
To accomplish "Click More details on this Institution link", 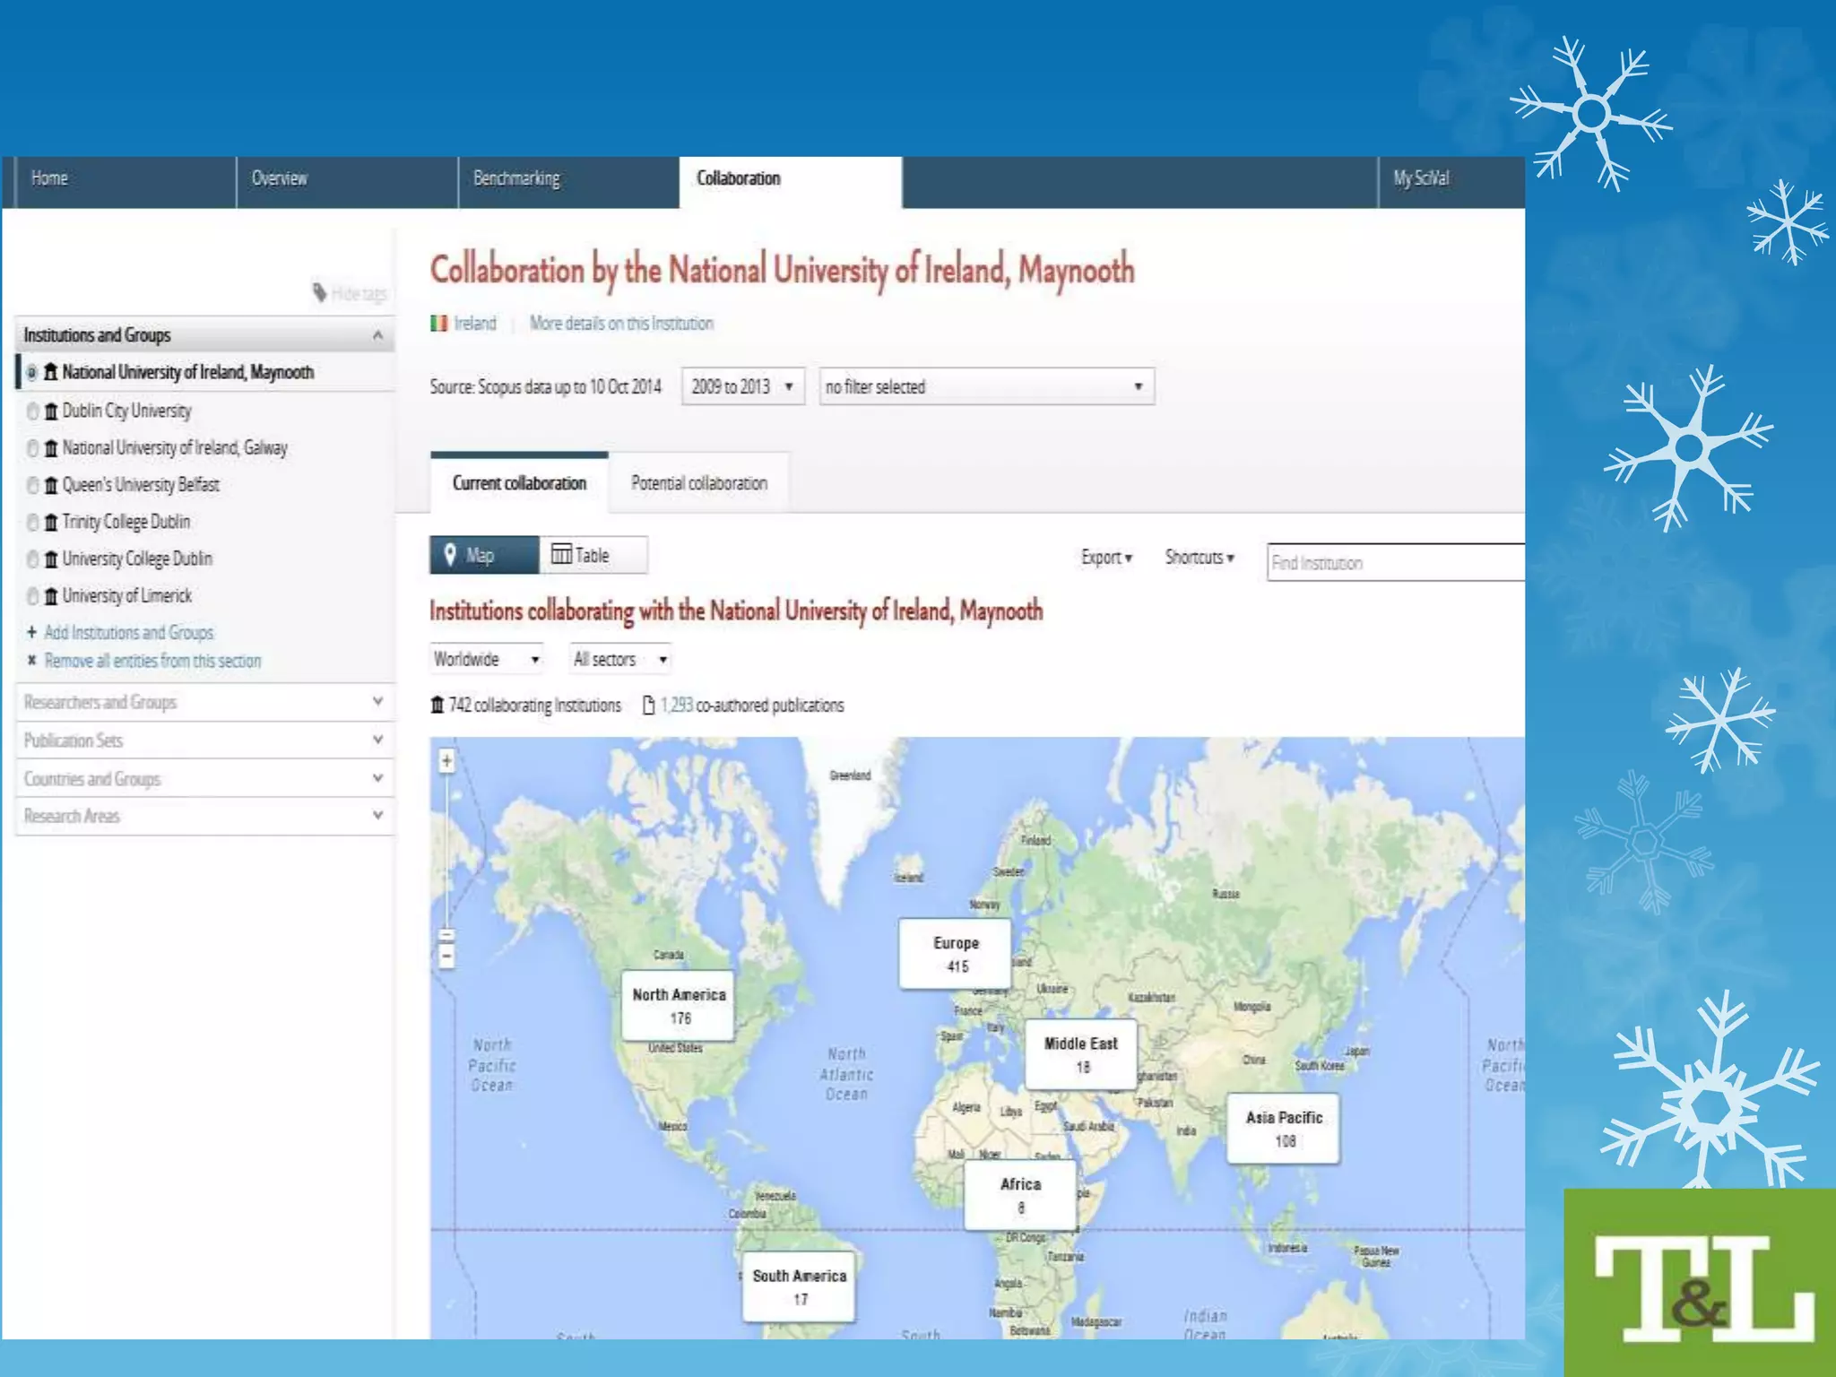I will point(621,323).
